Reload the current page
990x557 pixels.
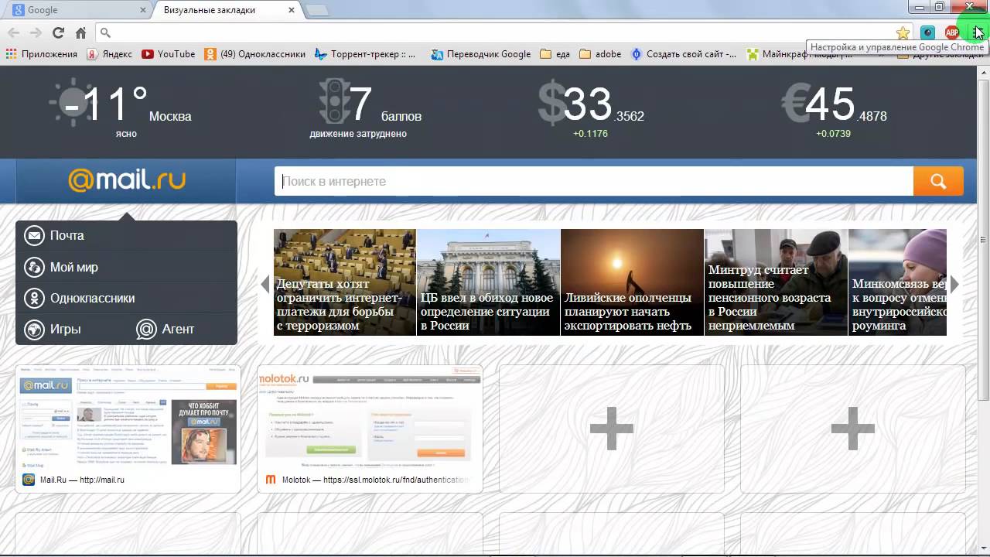(x=58, y=32)
